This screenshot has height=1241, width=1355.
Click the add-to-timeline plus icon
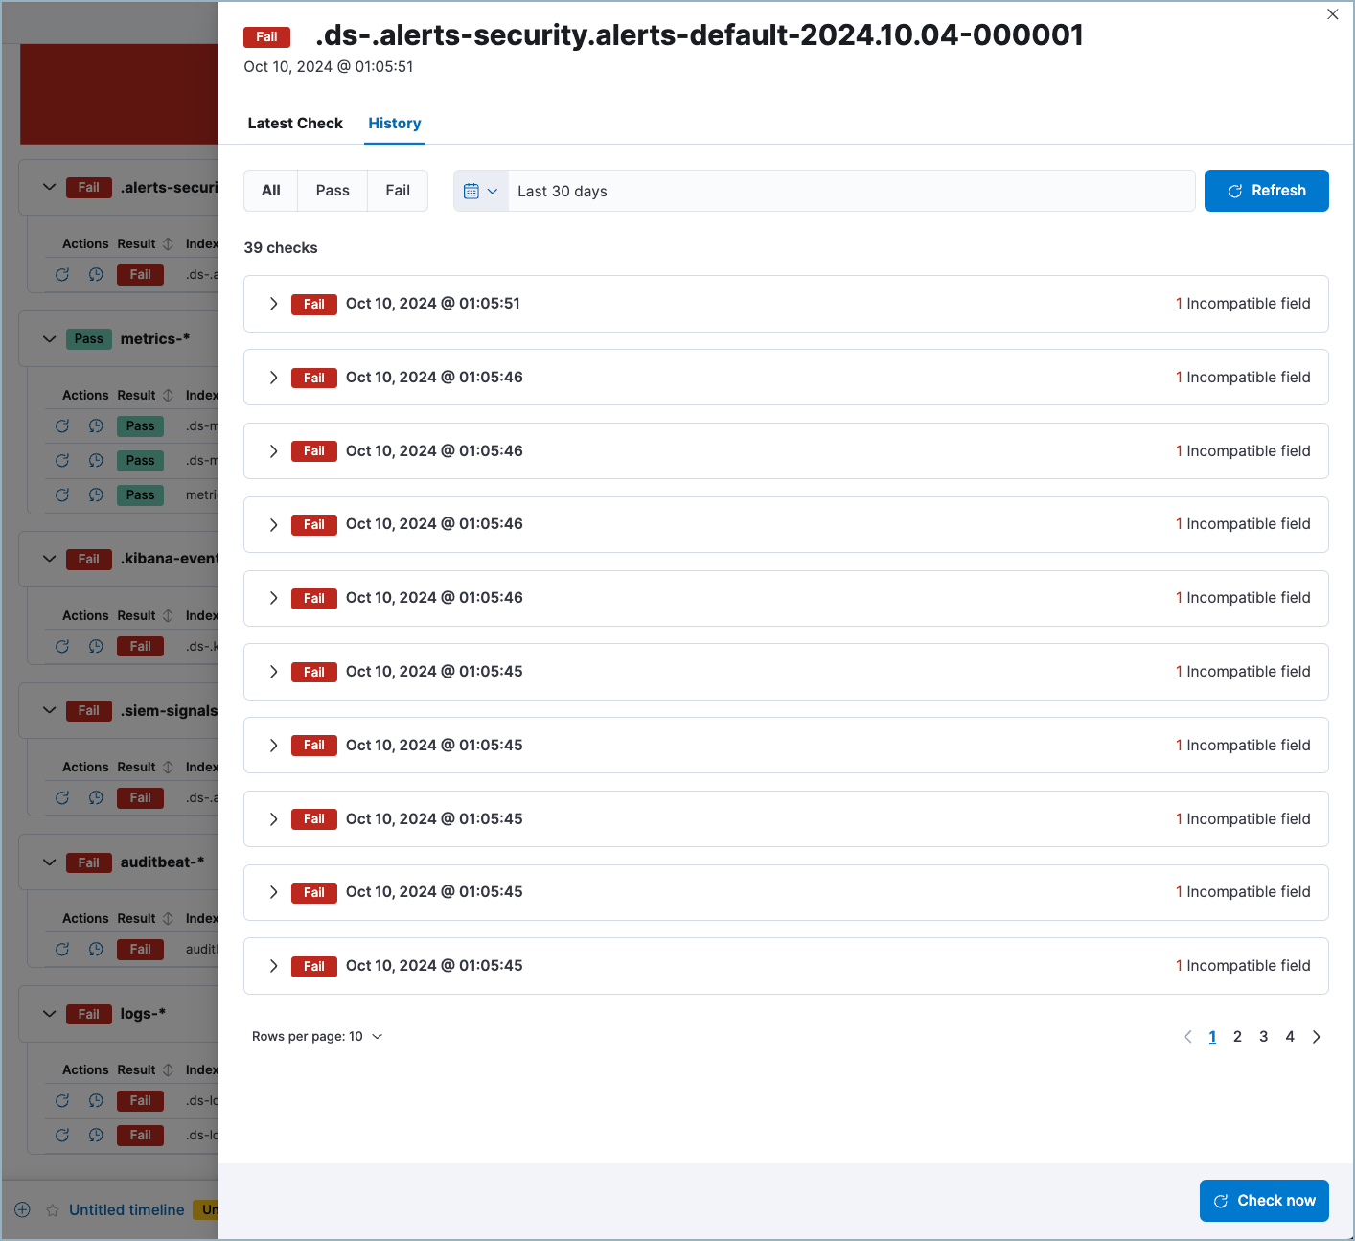coord(23,1209)
